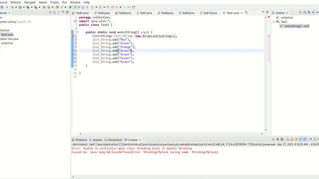Image resolution: width=319 pixels, height=179 pixels.
Task: Click the Back navigation arrow icon
Action: click(x=117, y=7)
